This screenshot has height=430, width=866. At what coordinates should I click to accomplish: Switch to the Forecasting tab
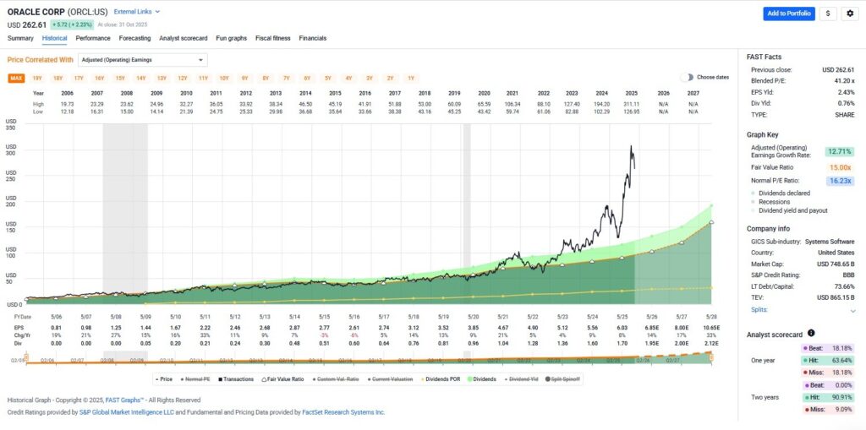[x=134, y=38]
